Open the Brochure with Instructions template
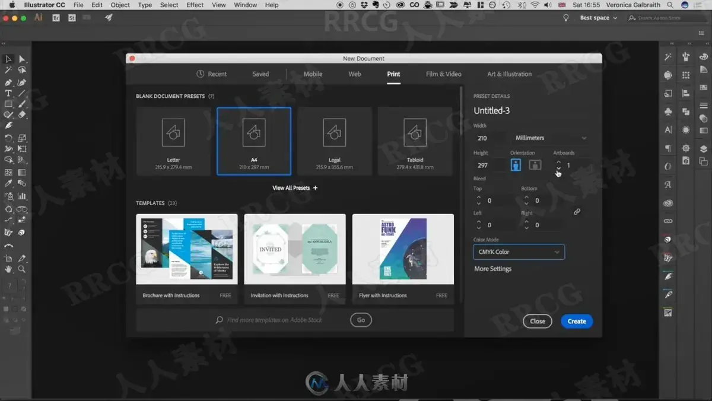Viewport: 712px width, 401px height. coord(187,259)
